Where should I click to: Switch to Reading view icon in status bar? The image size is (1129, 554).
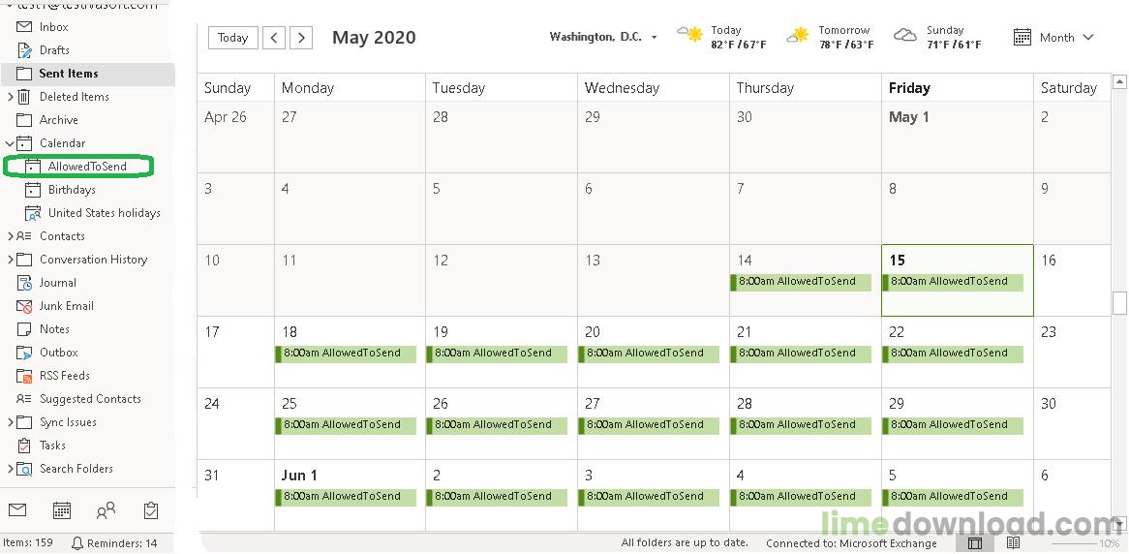[x=1013, y=543]
